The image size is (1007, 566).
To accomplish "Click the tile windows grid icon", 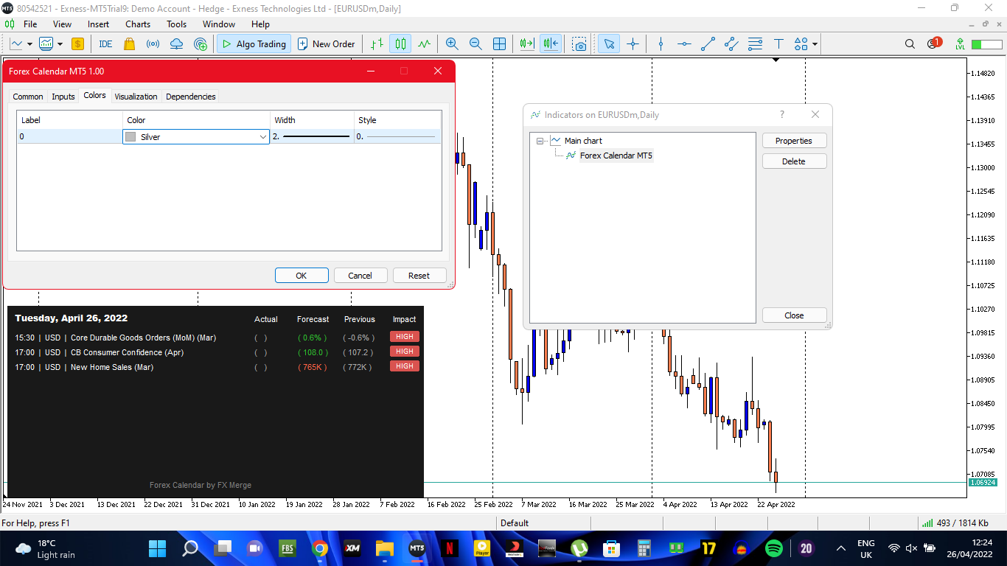I will coord(499,43).
